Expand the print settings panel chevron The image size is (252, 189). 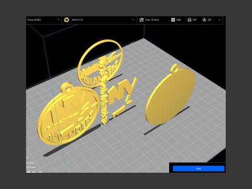(x=219, y=20)
